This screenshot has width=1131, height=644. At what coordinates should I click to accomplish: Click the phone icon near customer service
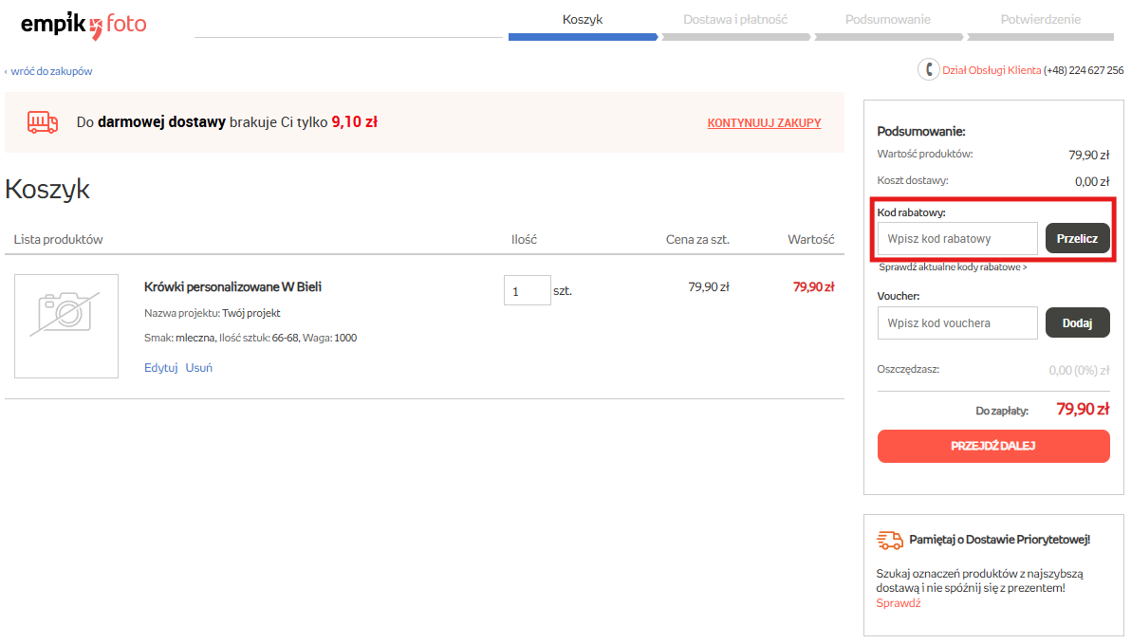(x=927, y=70)
